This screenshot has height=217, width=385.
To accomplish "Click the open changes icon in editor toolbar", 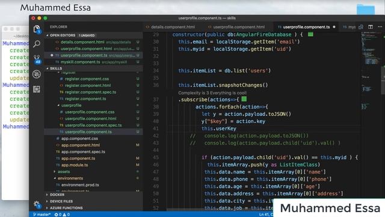I will pyautogui.click(x=361, y=27).
